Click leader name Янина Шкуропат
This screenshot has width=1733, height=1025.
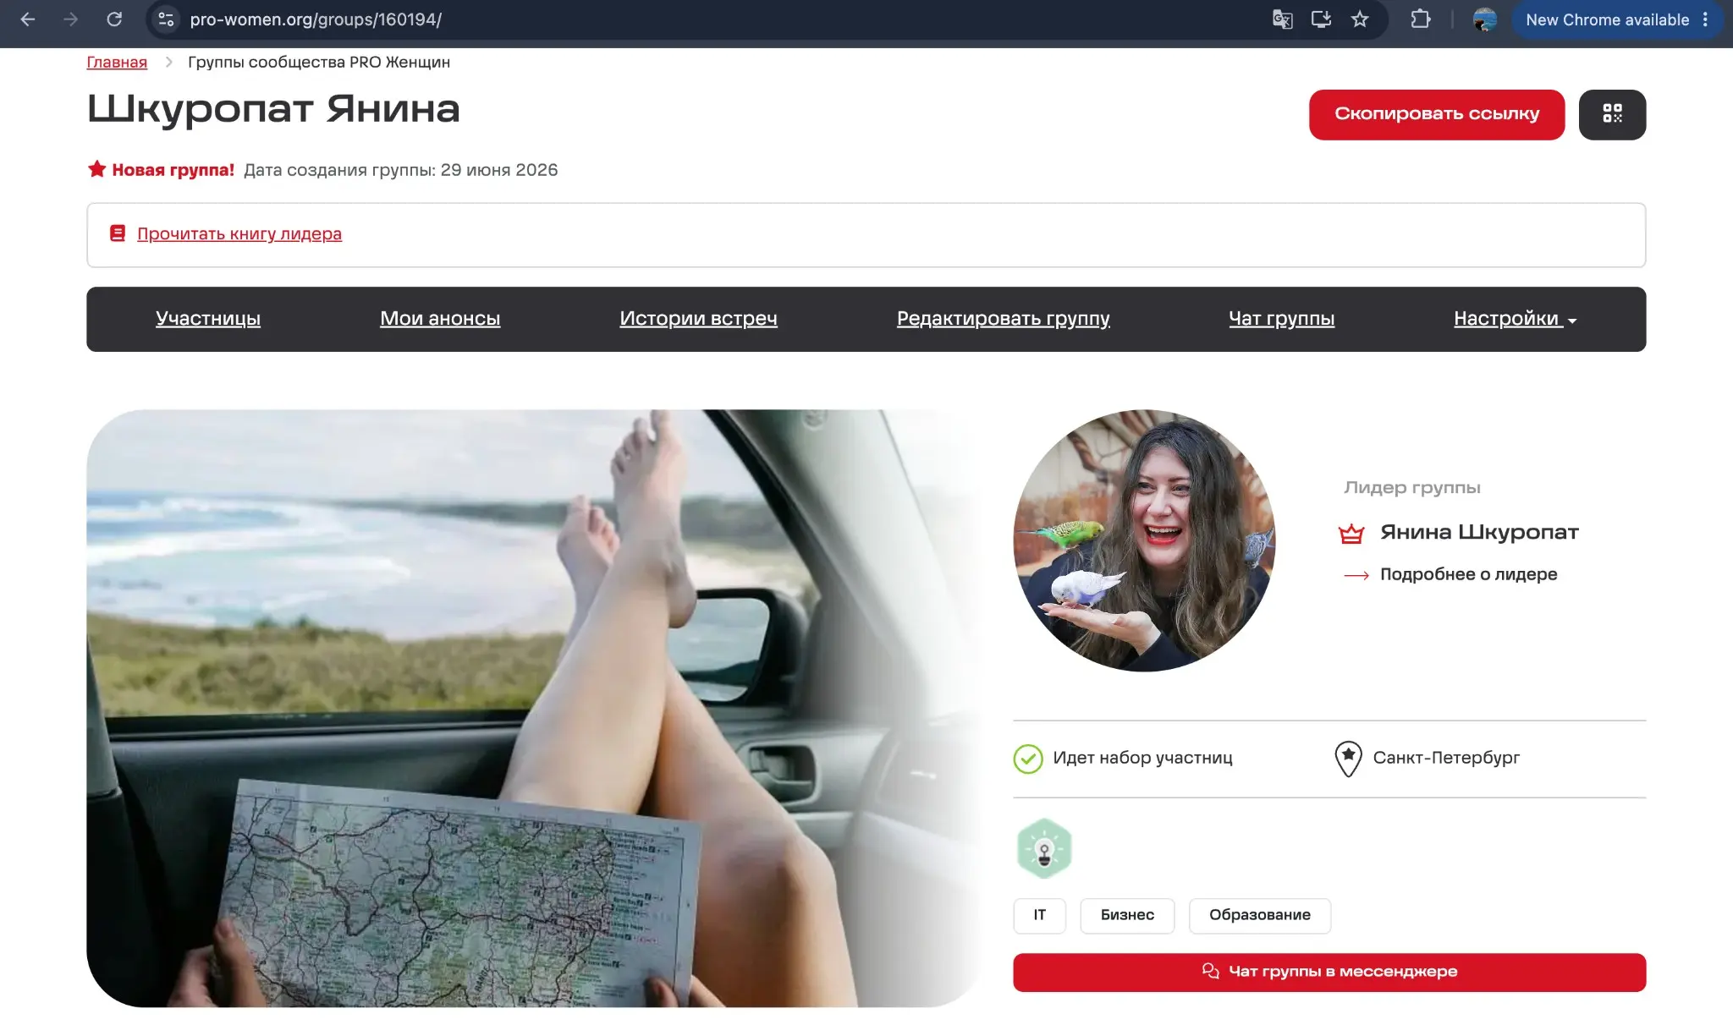1479,532
